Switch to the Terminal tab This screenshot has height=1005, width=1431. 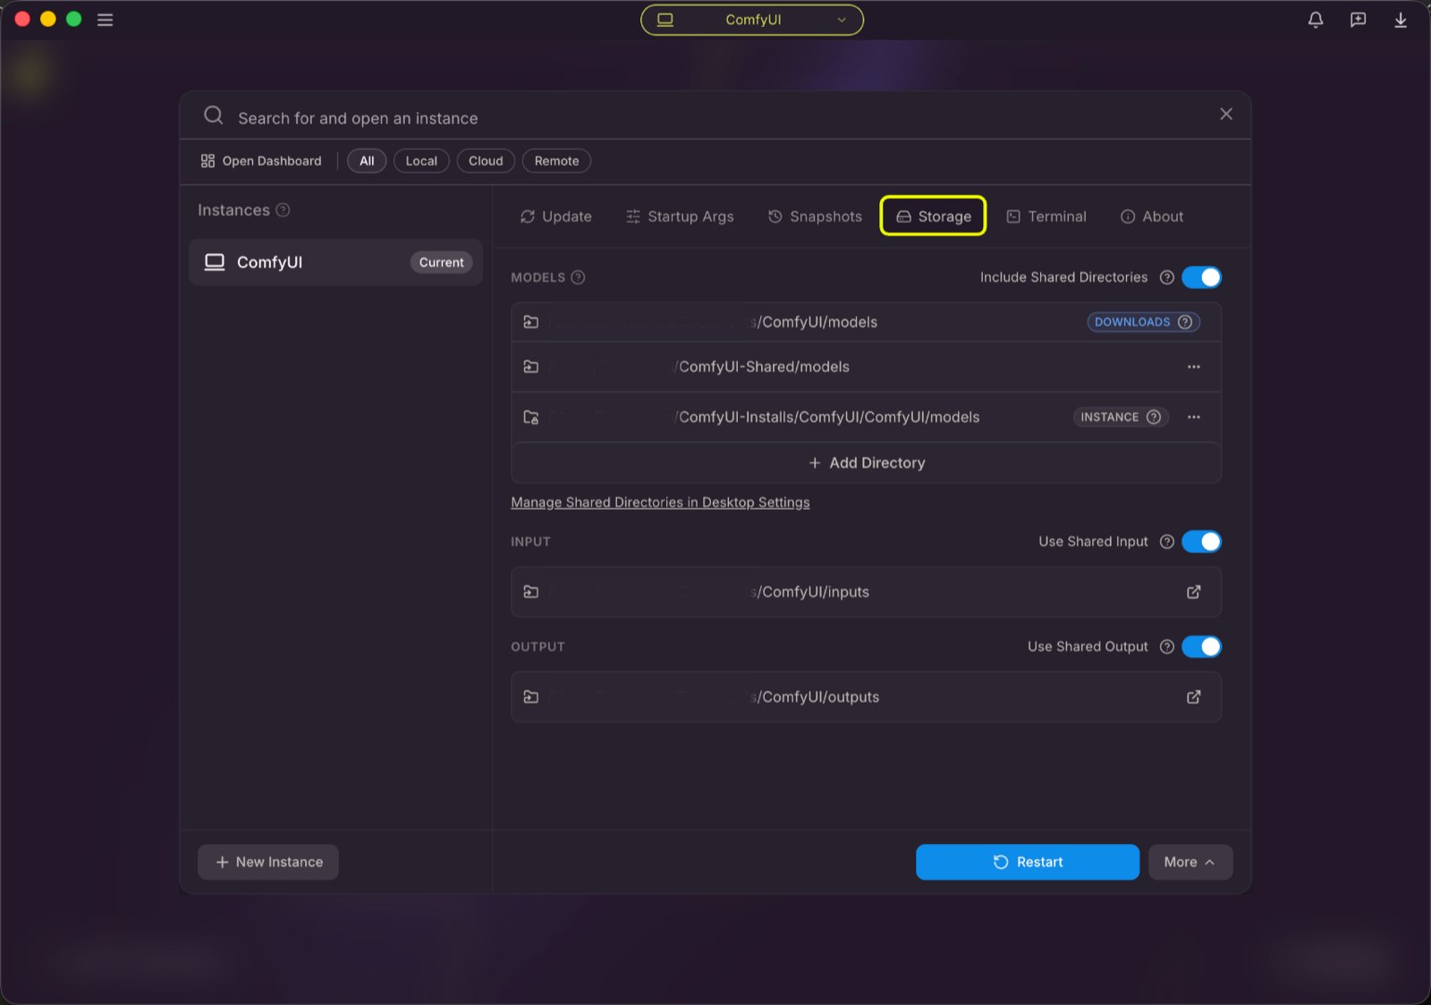tap(1046, 216)
